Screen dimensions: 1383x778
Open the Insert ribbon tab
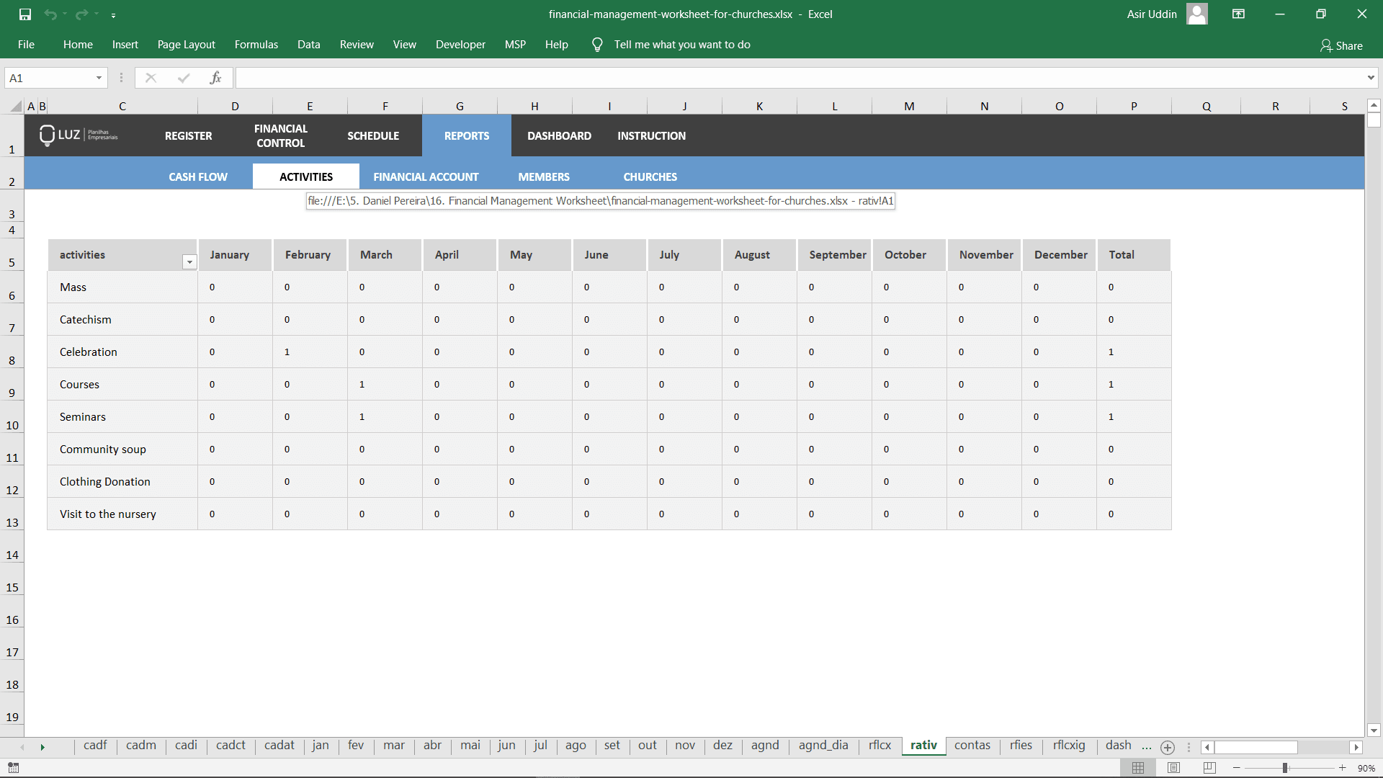tap(125, 45)
